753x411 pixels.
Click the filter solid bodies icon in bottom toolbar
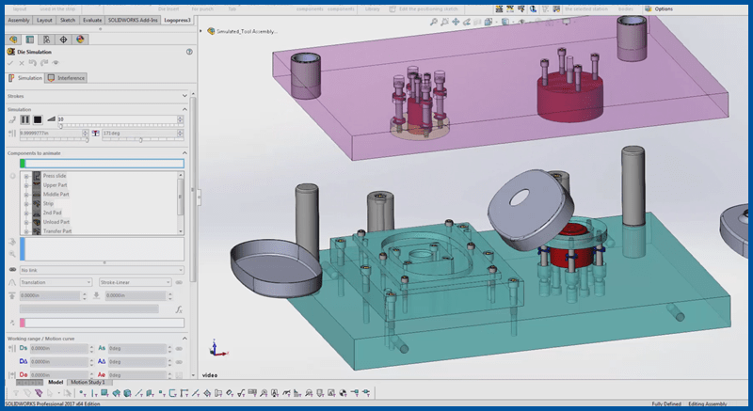coord(127,393)
